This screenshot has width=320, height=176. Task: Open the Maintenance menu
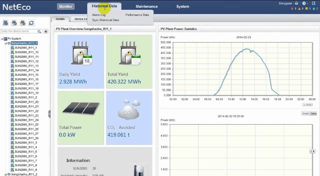147,6
